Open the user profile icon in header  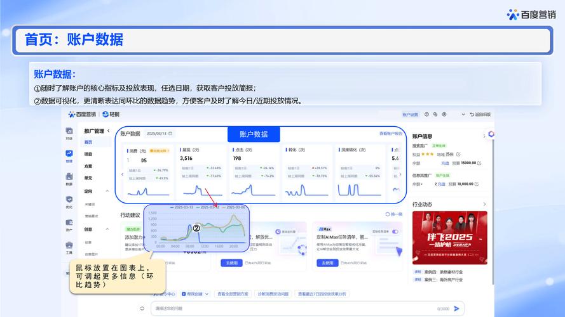[x=444, y=114]
